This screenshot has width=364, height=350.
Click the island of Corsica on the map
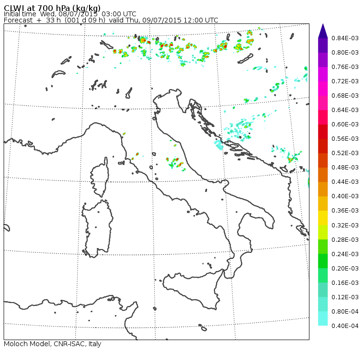pyautogui.click(x=100, y=178)
